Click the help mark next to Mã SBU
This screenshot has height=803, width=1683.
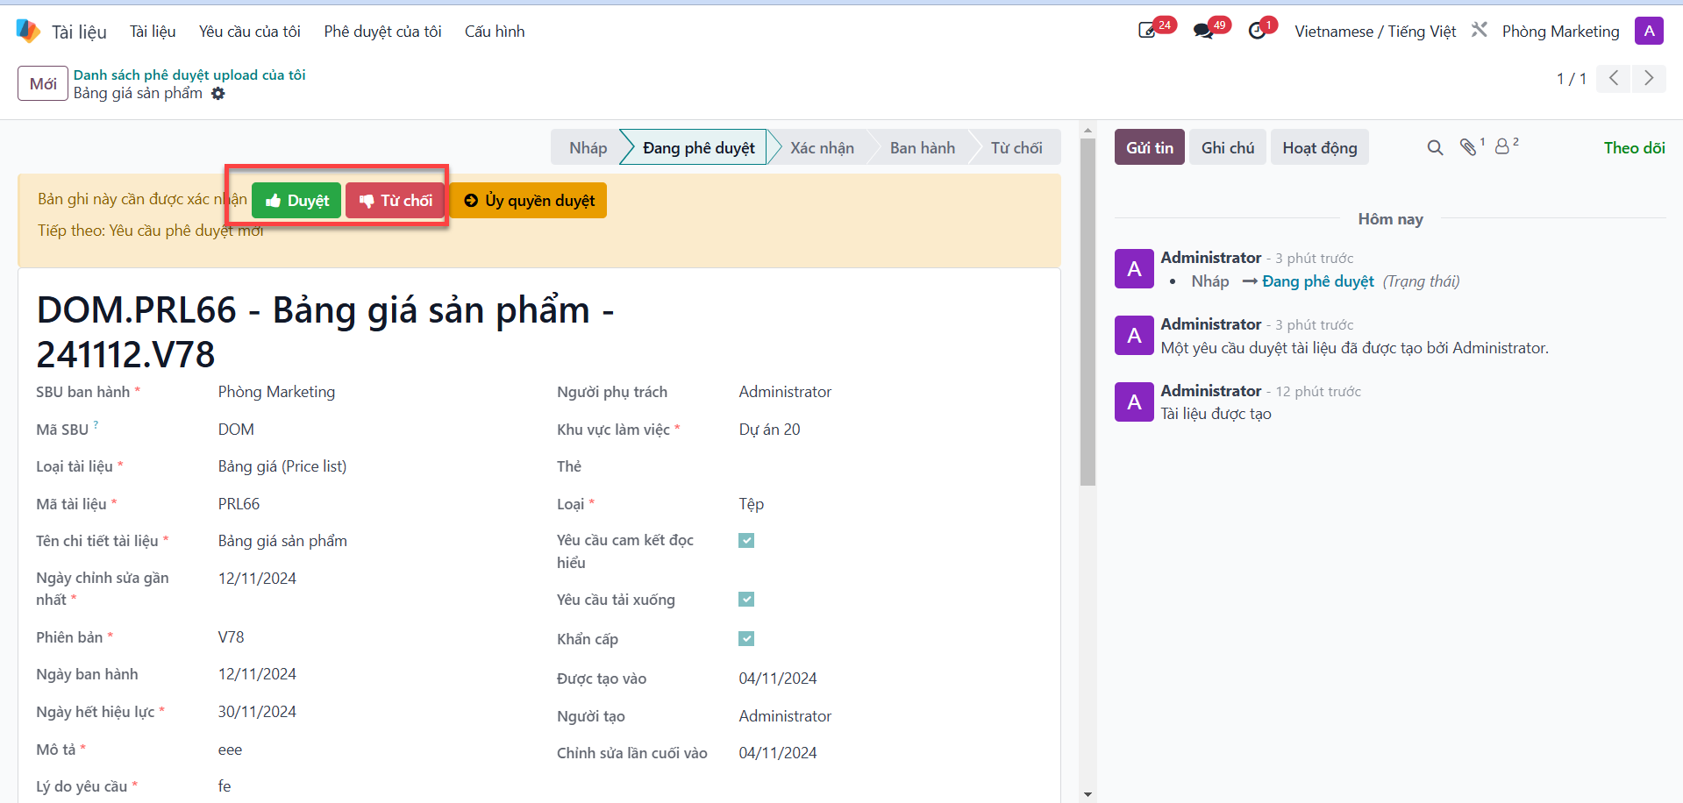pyautogui.click(x=96, y=424)
